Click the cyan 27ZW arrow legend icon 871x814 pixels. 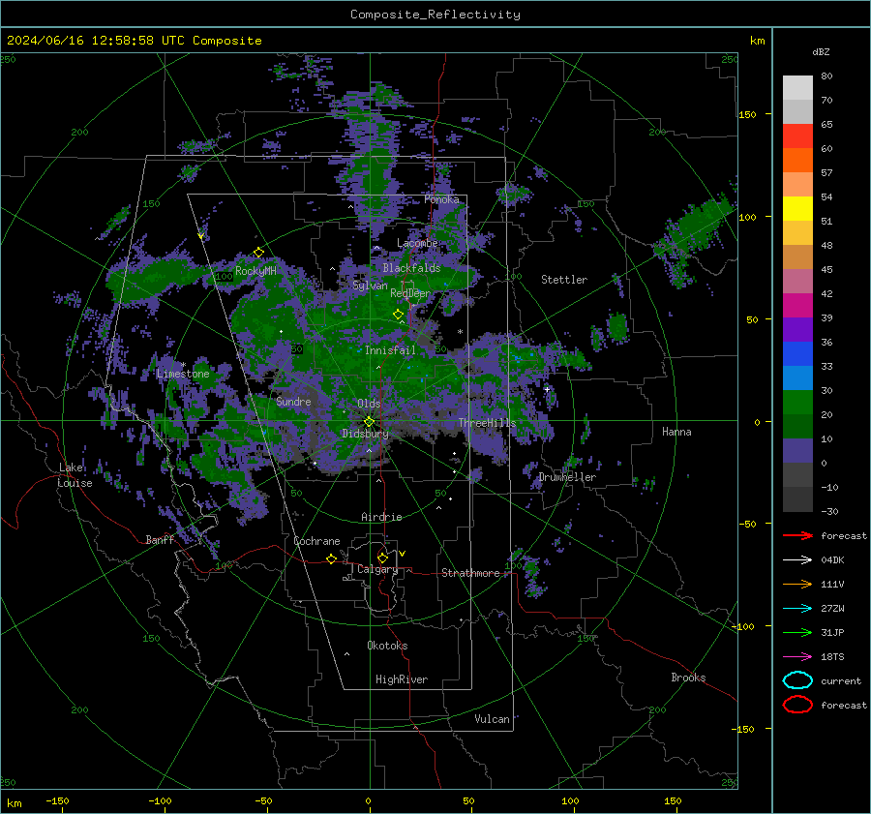(797, 609)
